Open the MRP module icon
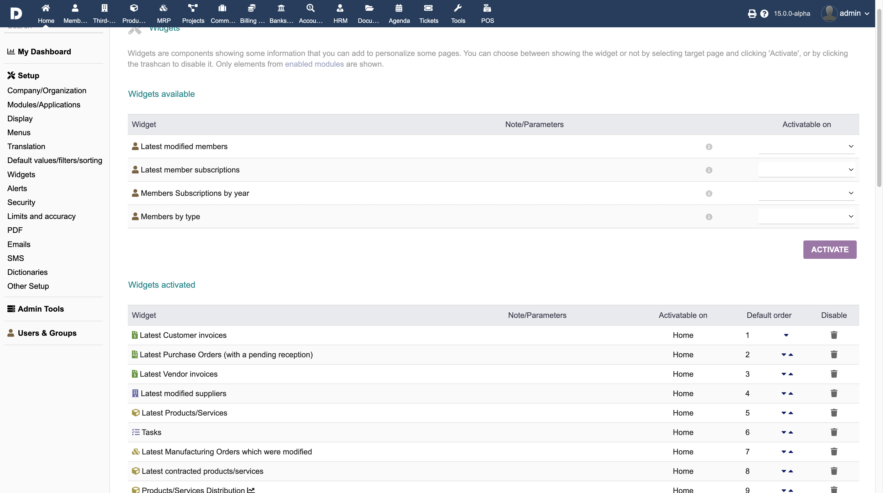This screenshot has width=883, height=493. [163, 8]
